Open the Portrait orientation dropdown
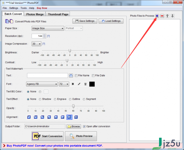This screenshot has width=184, height=150. tap(74, 28)
